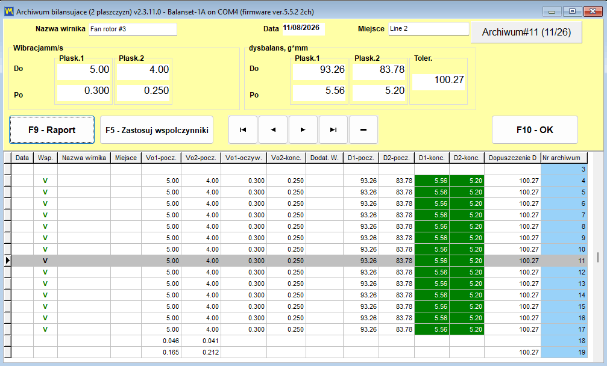Click D1-konc. column header

coord(432,158)
